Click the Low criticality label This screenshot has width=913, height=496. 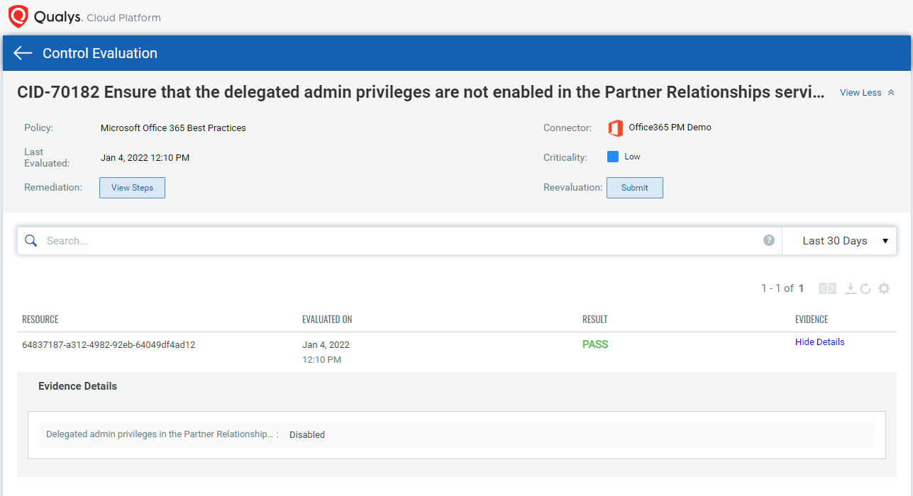(632, 157)
